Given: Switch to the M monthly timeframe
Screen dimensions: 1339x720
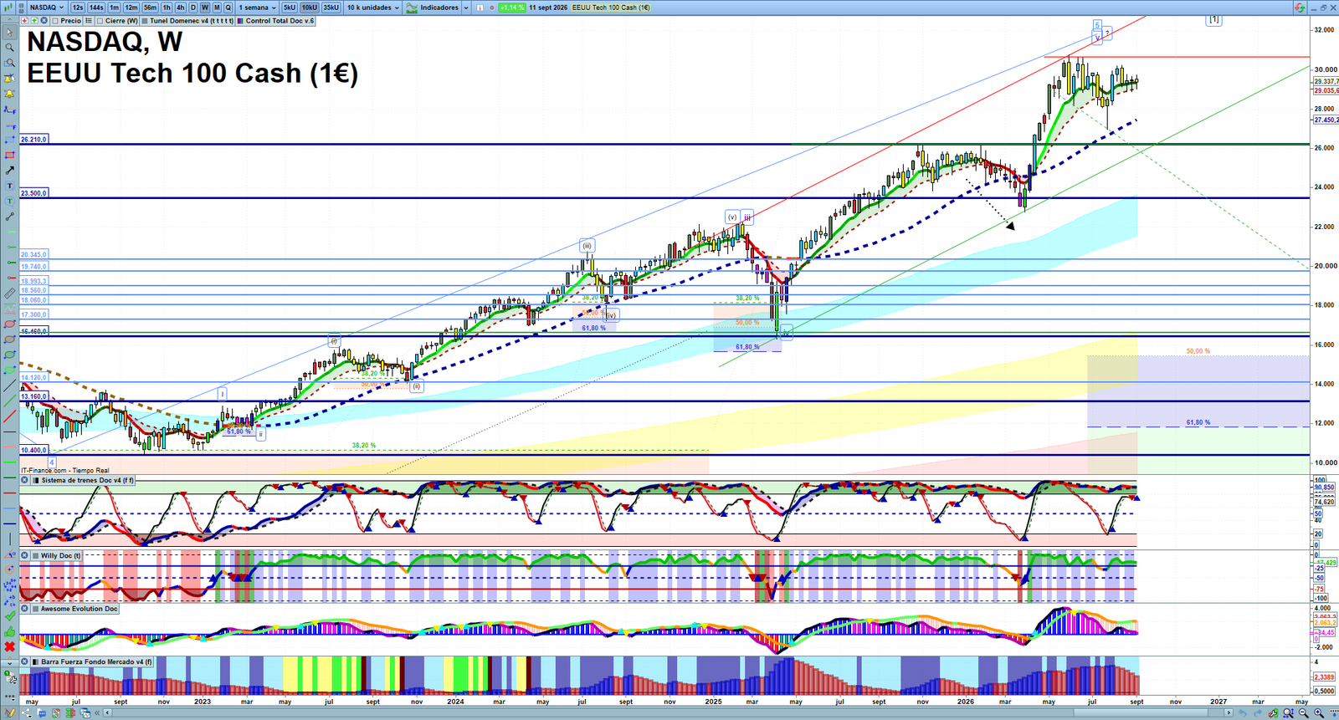Looking at the screenshot, I should (x=217, y=8).
